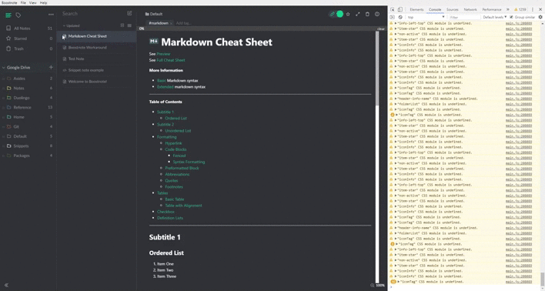Show more DevTools tabs with the chevrons

(508, 10)
